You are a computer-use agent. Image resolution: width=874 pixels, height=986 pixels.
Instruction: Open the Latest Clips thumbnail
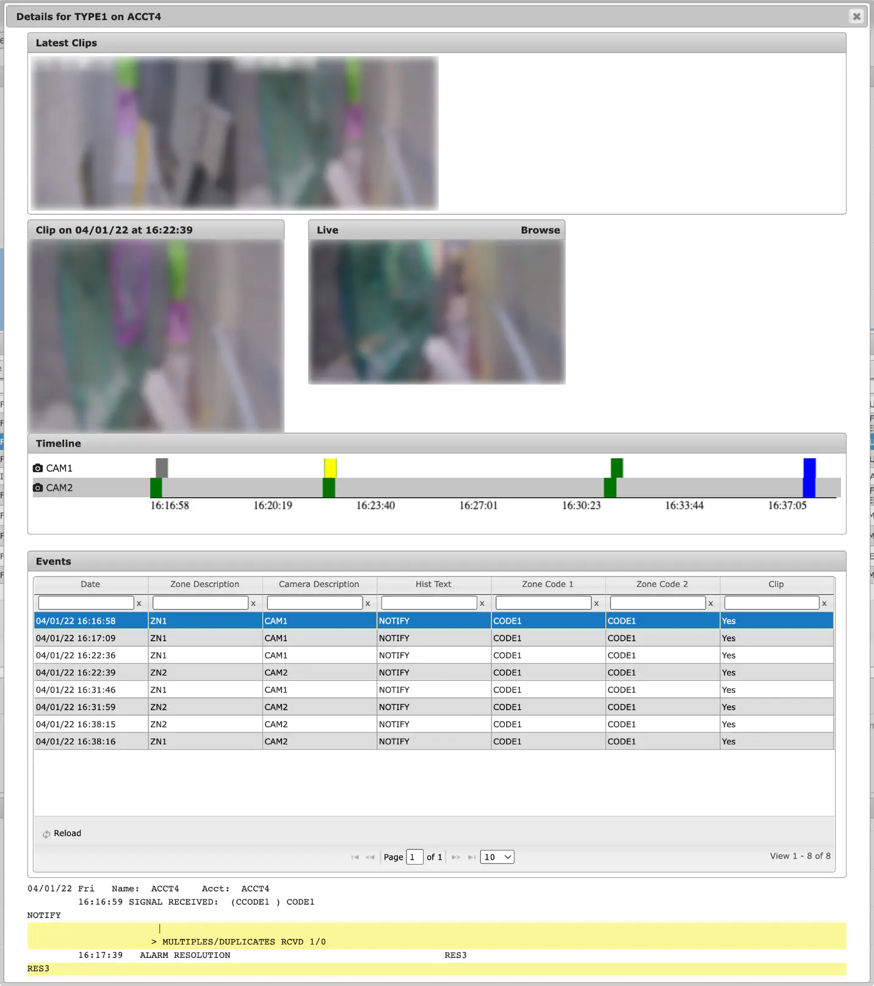click(235, 133)
